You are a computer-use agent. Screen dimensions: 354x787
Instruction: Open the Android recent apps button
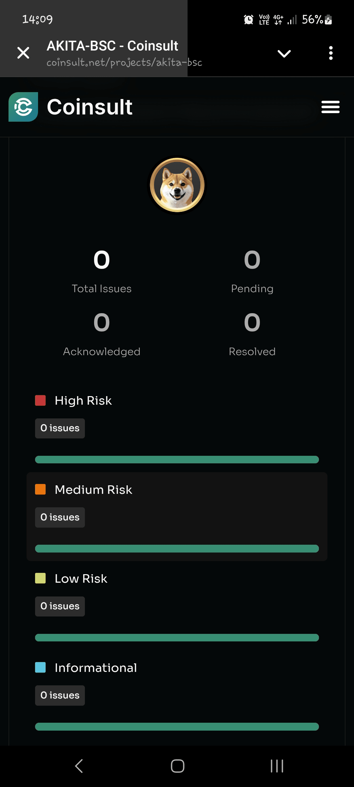277,766
